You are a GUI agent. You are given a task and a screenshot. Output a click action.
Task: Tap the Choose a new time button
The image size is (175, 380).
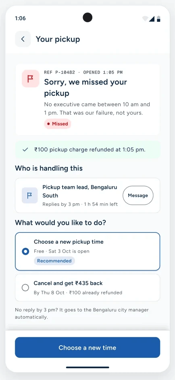coord(87,348)
